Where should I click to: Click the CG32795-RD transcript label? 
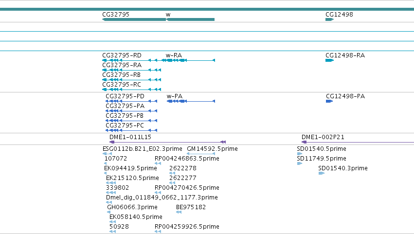(122, 55)
